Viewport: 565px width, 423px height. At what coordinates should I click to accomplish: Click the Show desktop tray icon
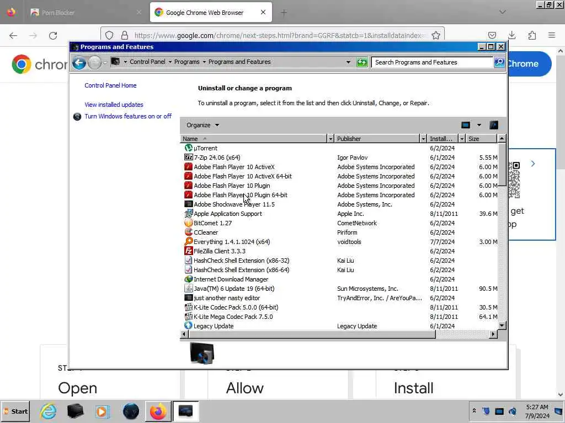pos(558,411)
